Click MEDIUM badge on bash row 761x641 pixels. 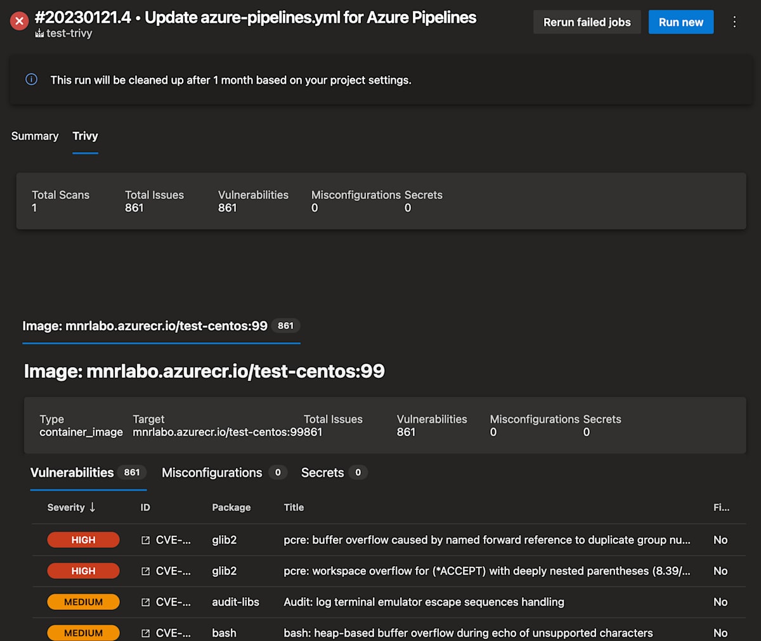(x=83, y=633)
